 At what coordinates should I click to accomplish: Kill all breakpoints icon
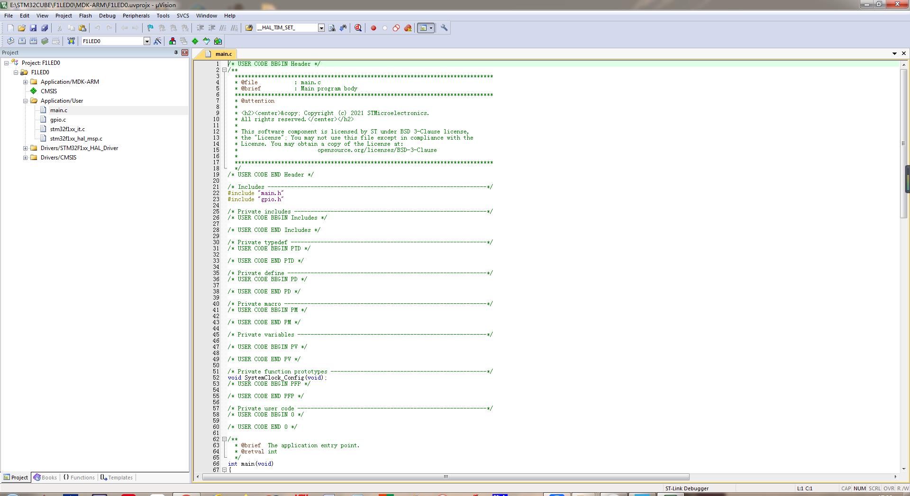click(x=408, y=28)
